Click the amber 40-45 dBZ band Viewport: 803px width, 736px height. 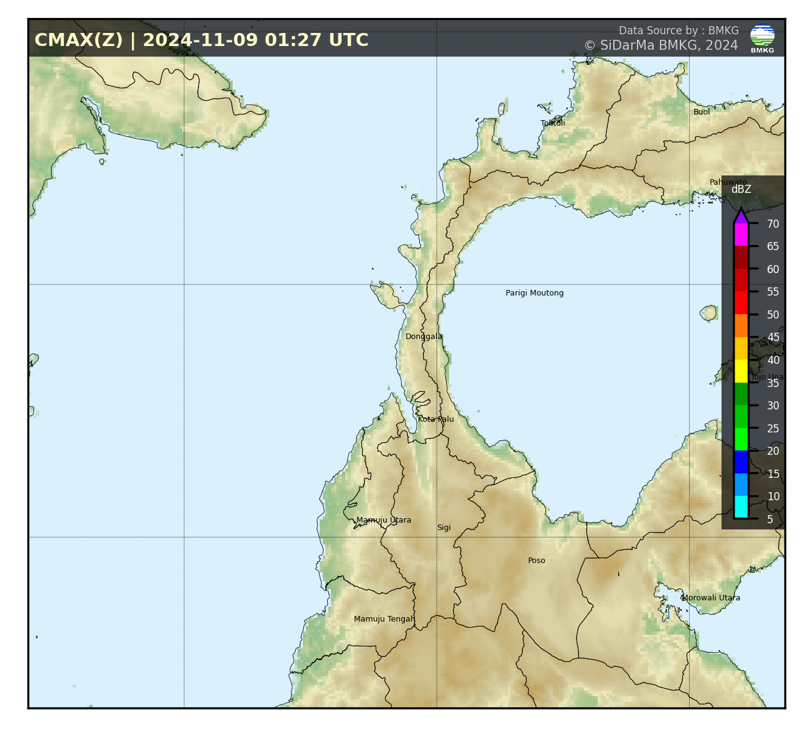coord(741,348)
